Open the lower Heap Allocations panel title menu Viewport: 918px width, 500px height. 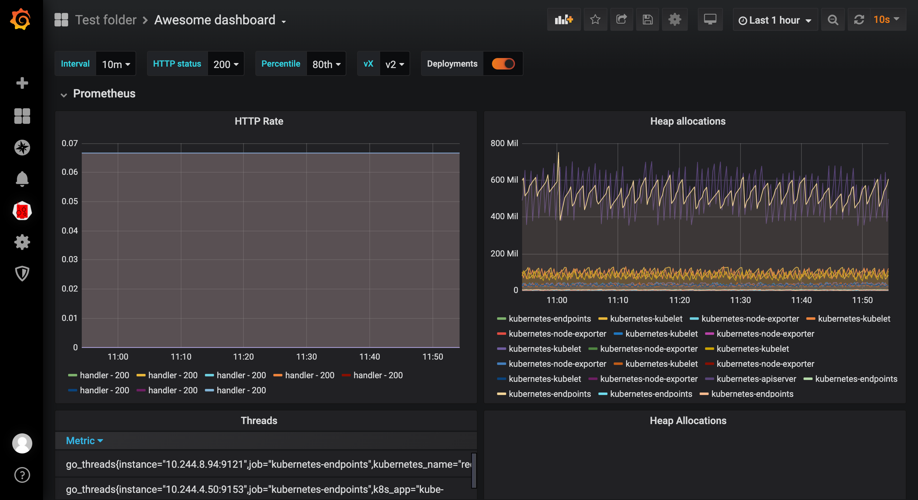pos(688,420)
